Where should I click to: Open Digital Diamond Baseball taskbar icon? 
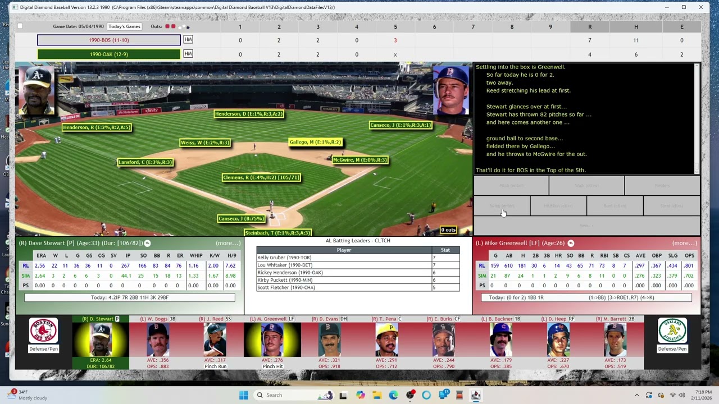[476, 395]
